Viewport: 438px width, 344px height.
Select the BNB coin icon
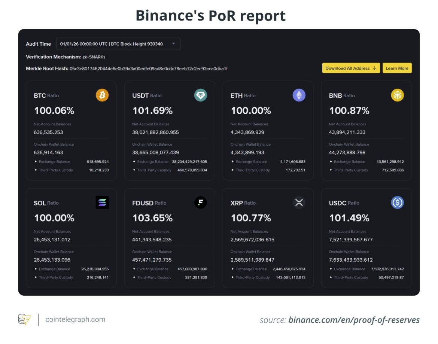pos(397,95)
